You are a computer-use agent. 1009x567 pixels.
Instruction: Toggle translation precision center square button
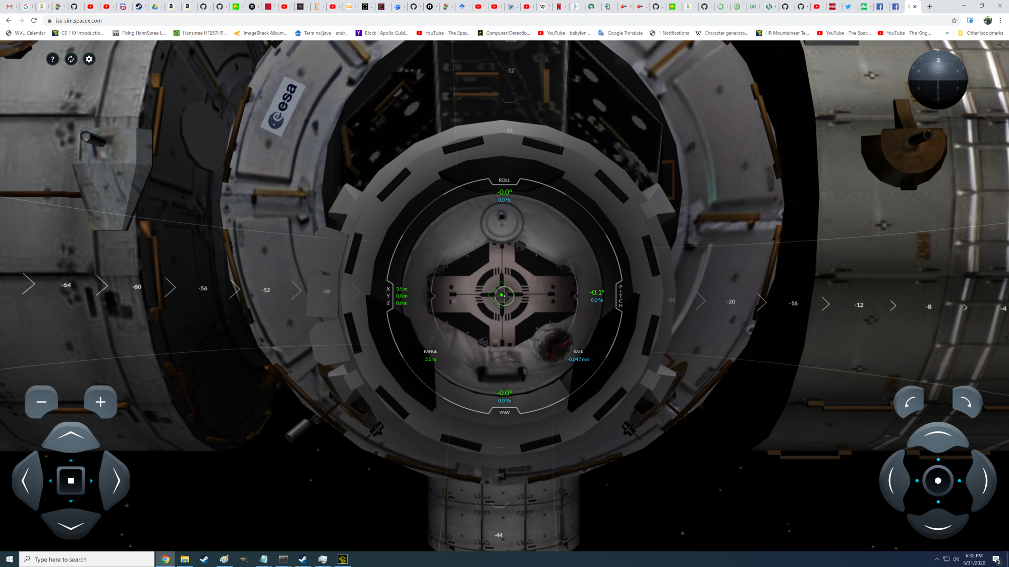71,481
